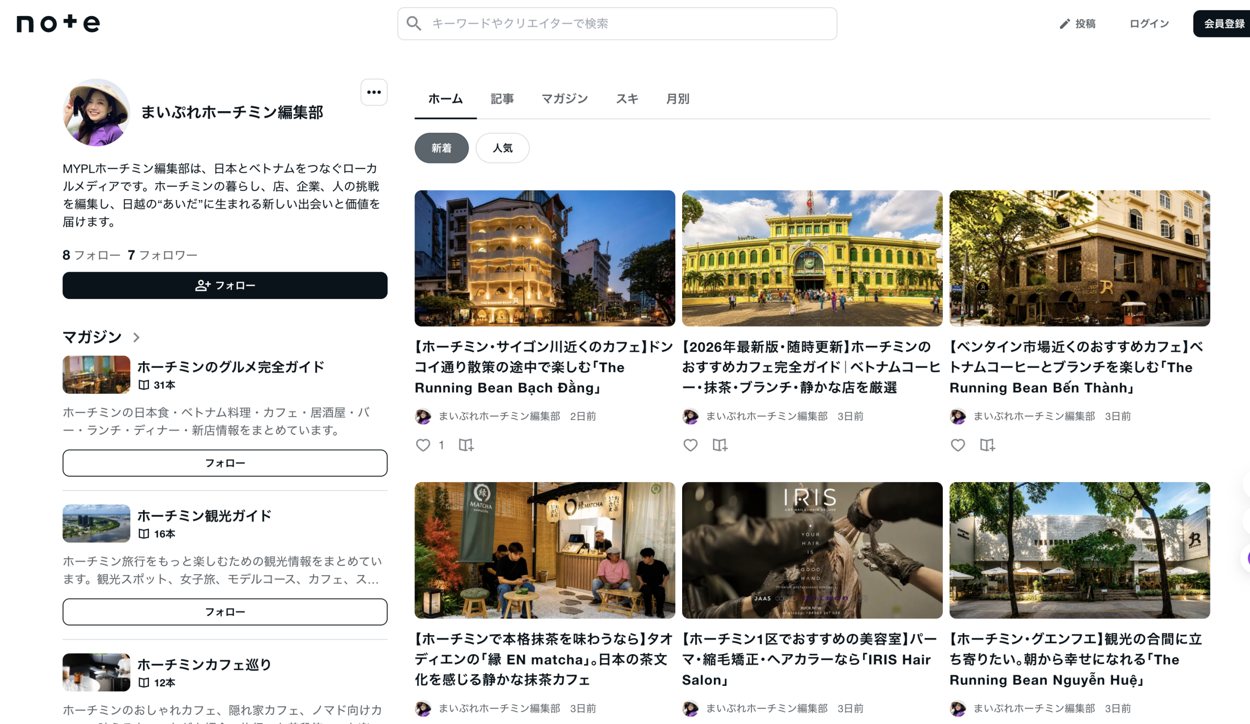Click the author avatar under the 縁 EN matcha article

coord(423,709)
